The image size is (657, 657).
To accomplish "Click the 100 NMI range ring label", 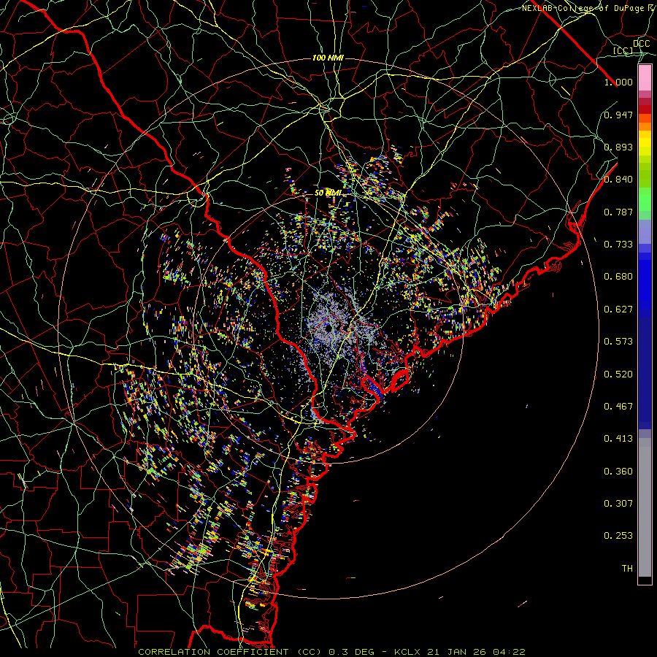I will (x=328, y=58).
